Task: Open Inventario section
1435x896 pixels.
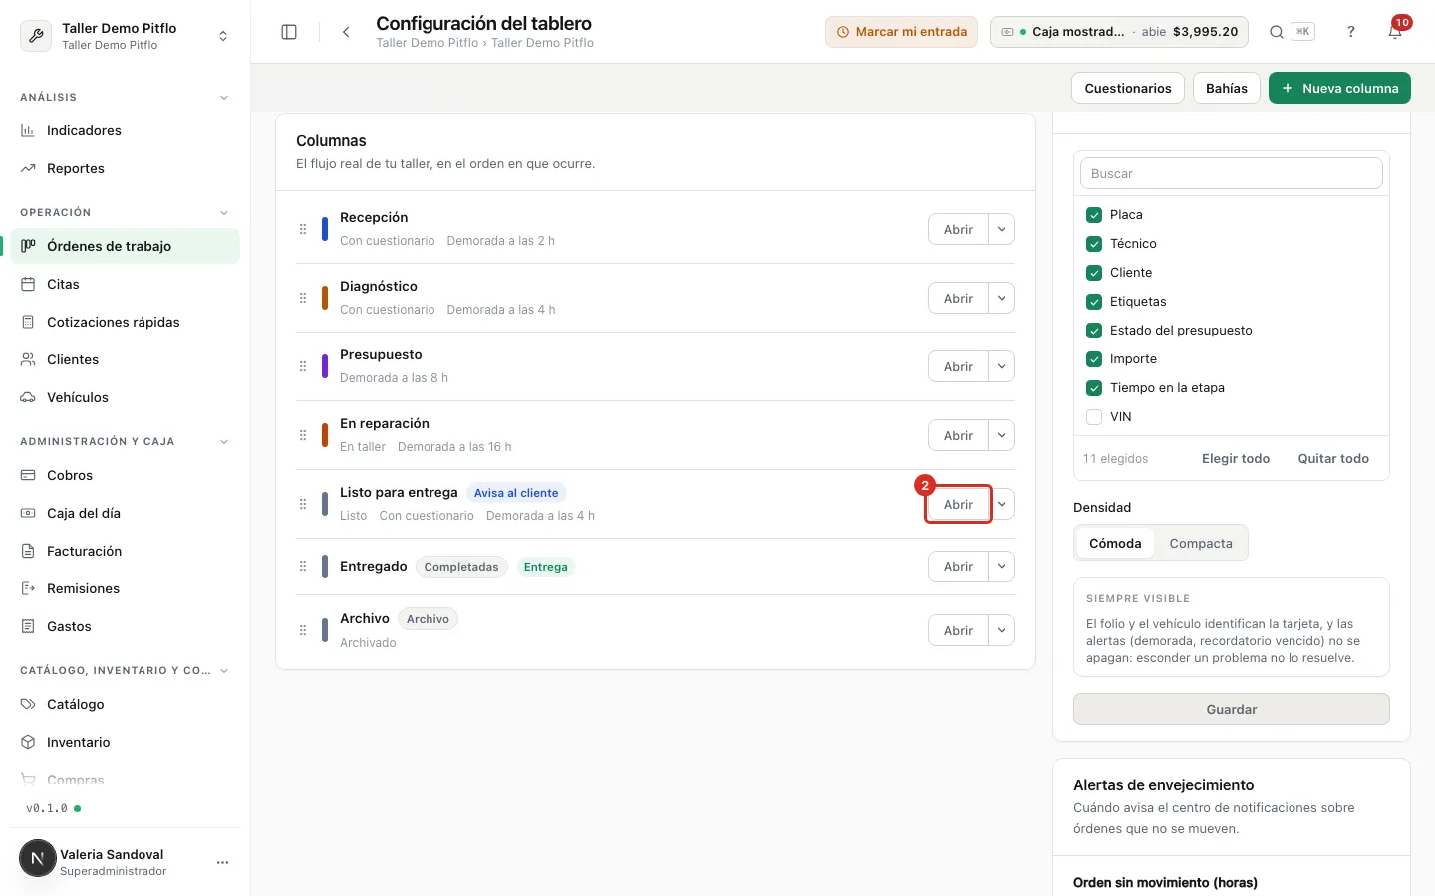Action: [125, 742]
